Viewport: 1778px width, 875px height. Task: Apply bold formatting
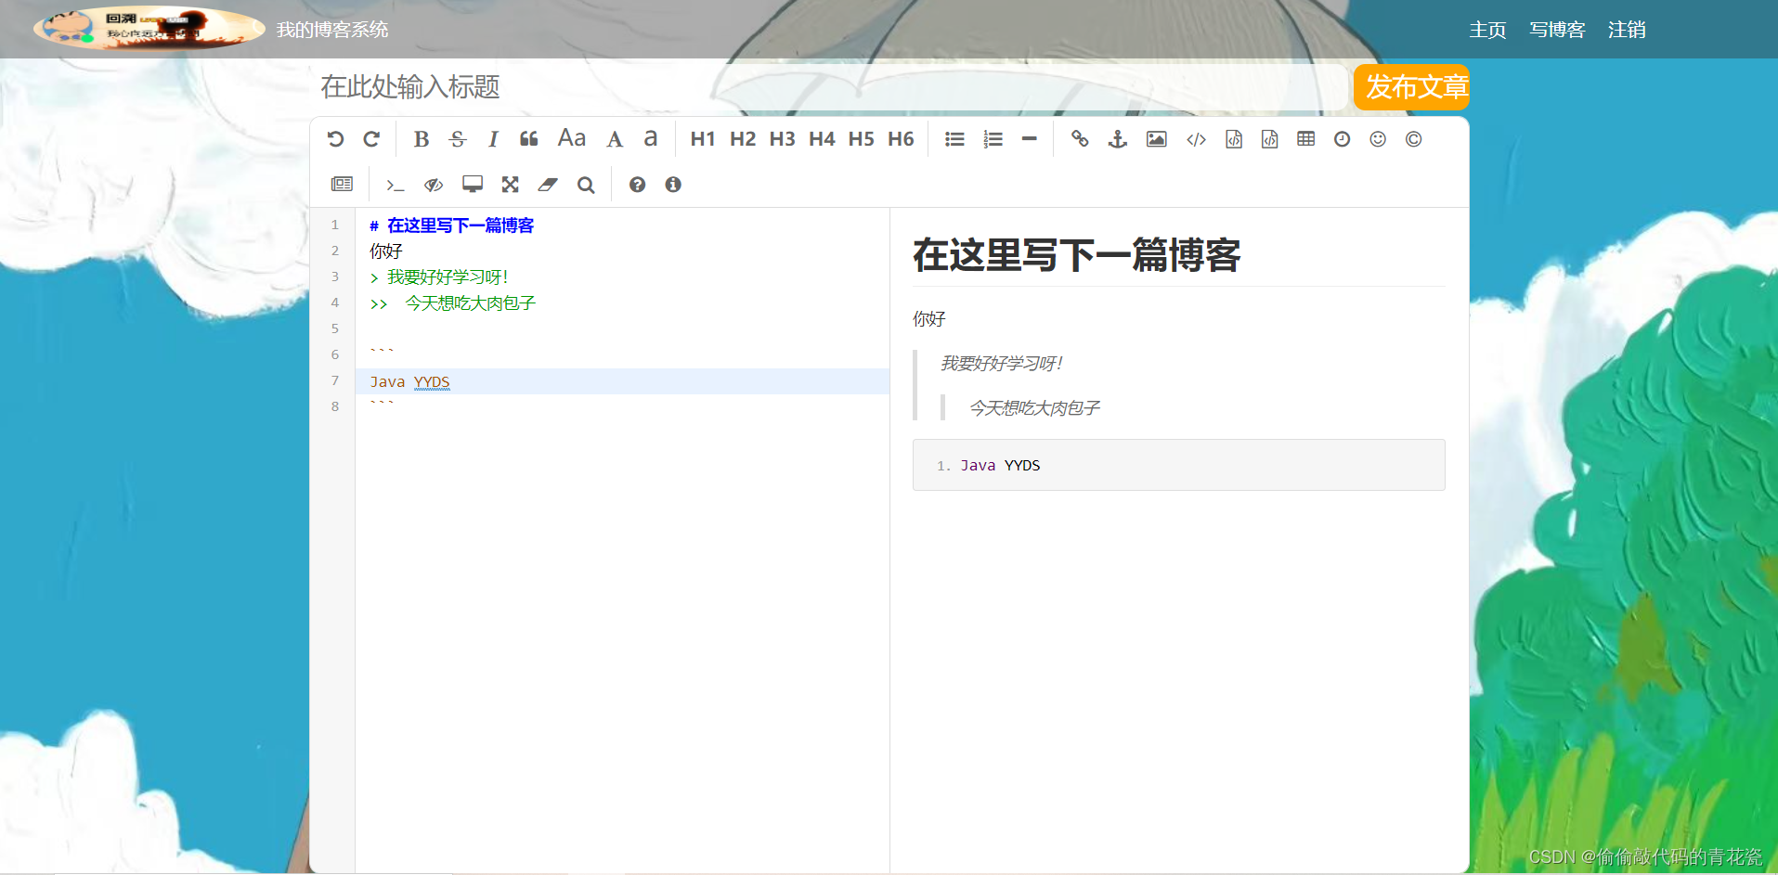(x=421, y=139)
